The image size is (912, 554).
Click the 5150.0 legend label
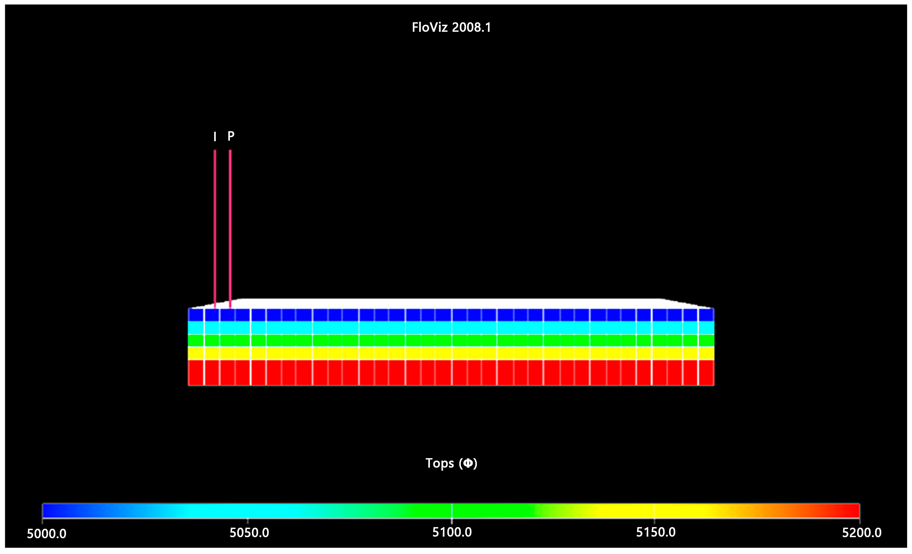click(655, 532)
